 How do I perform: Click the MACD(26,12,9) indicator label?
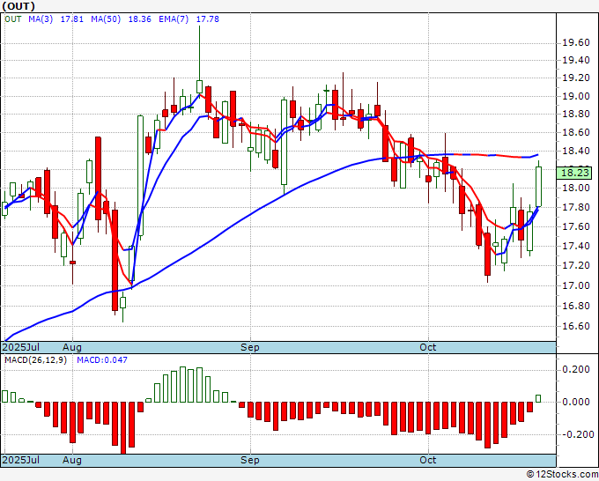coord(35,360)
